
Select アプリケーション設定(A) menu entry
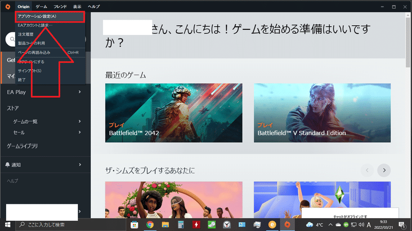coord(50,16)
